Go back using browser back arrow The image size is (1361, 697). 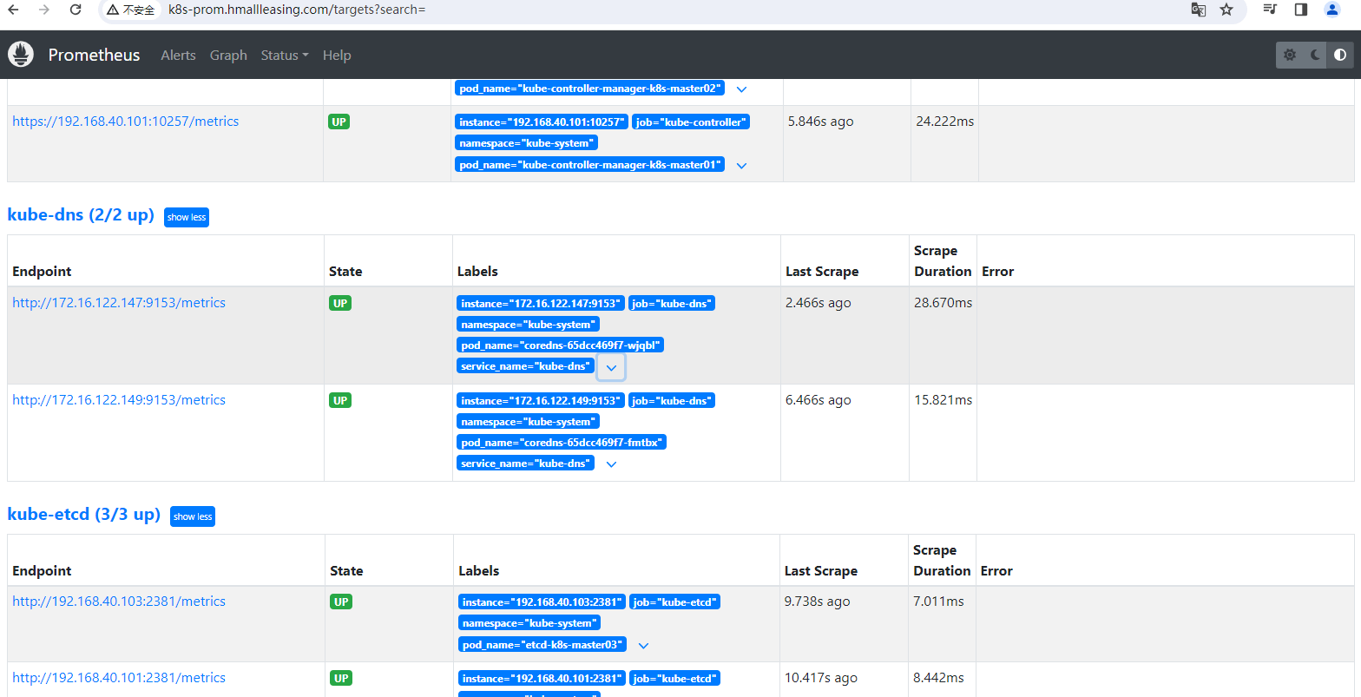pos(13,10)
